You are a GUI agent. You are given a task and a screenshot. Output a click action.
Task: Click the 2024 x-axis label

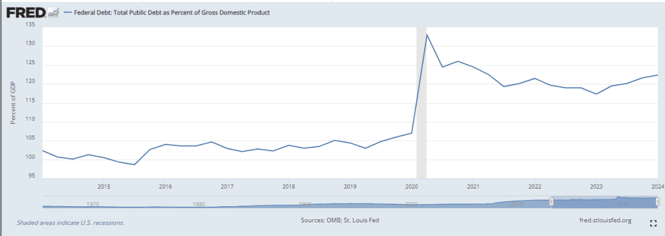(x=657, y=187)
